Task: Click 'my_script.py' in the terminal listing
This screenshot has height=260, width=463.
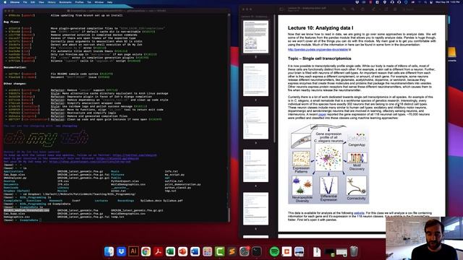Action: [x=174, y=175]
